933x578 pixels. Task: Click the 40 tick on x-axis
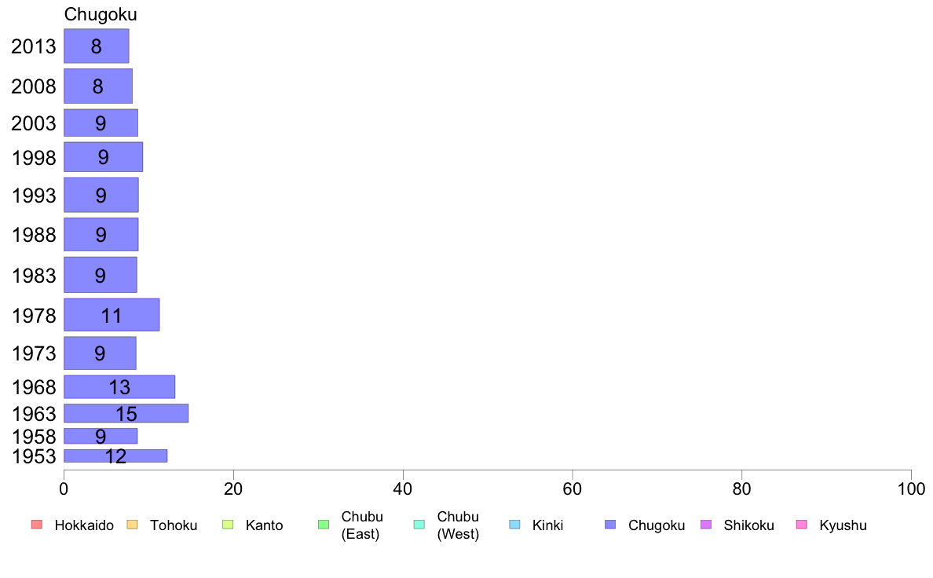click(403, 489)
